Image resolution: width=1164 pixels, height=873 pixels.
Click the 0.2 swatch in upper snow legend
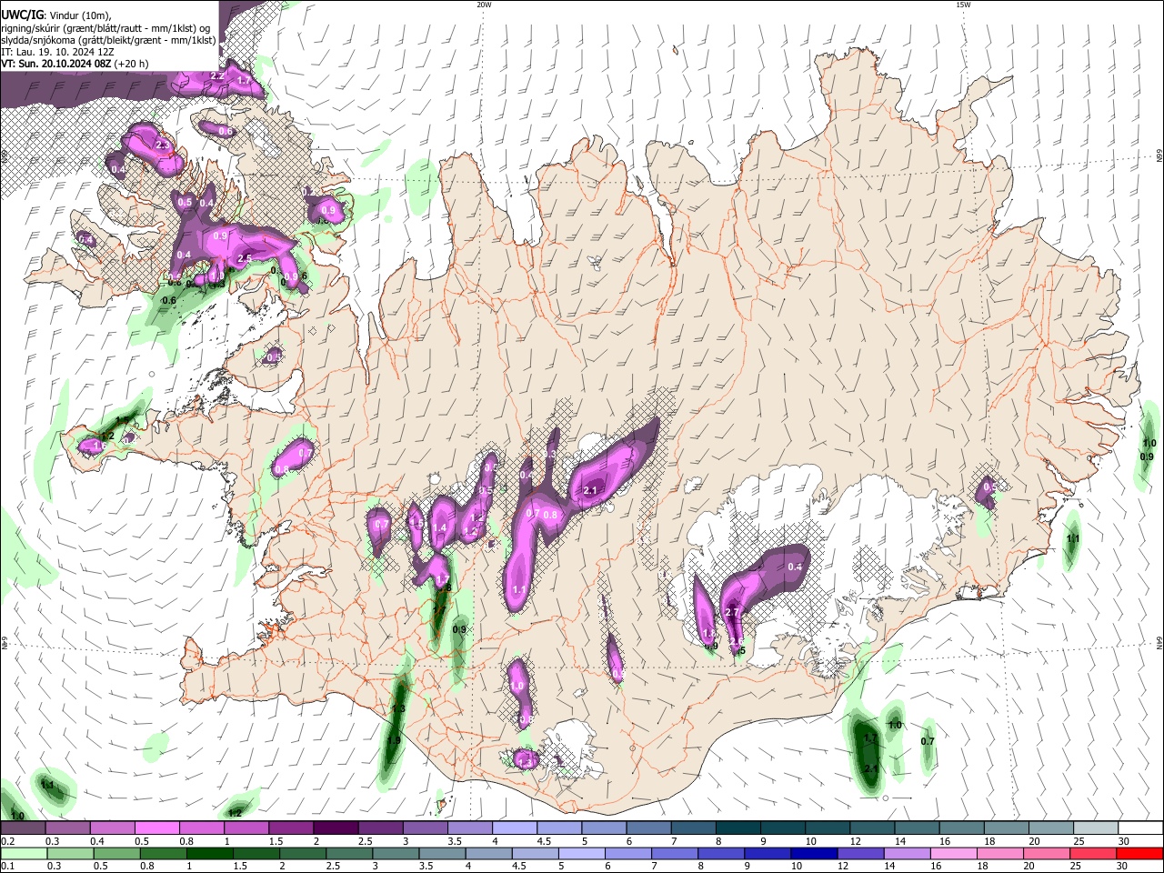click(23, 828)
